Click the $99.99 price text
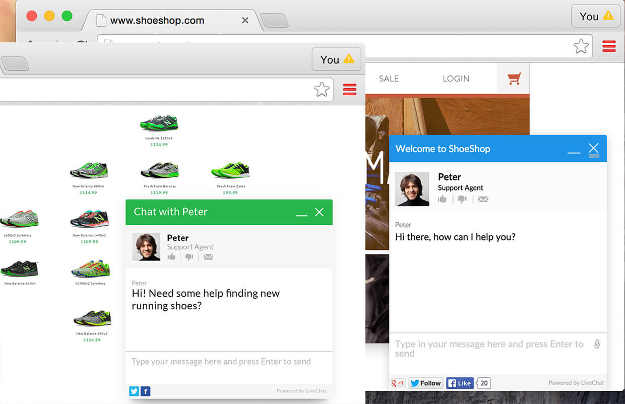625x404 pixels. [x=230, y=192]
